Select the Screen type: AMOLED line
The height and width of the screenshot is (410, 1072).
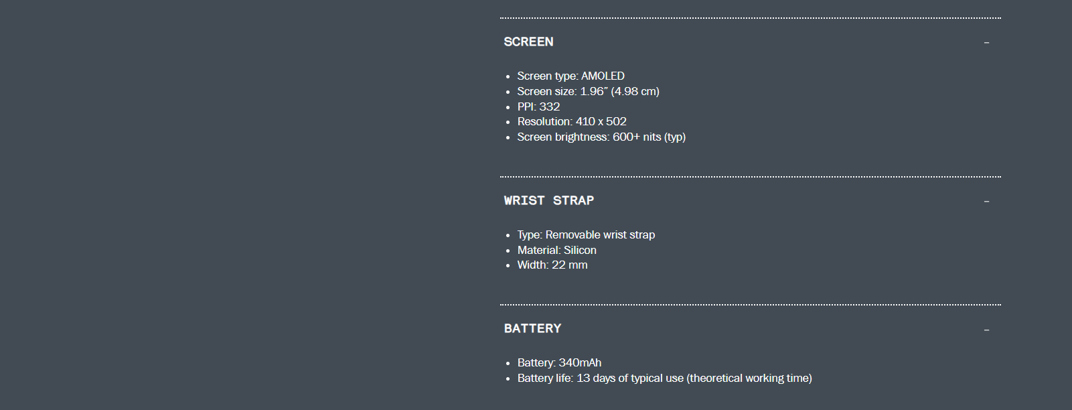point(570,76)
